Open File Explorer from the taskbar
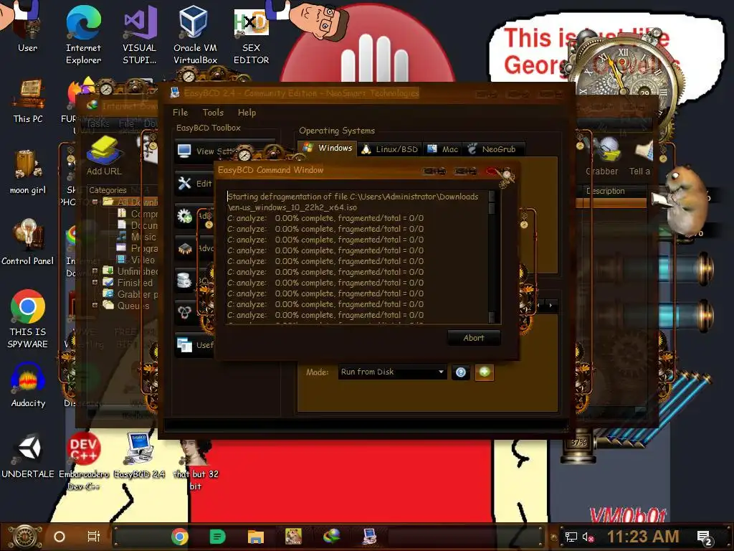This screenshot has height=551, width=734. [256, 537]
